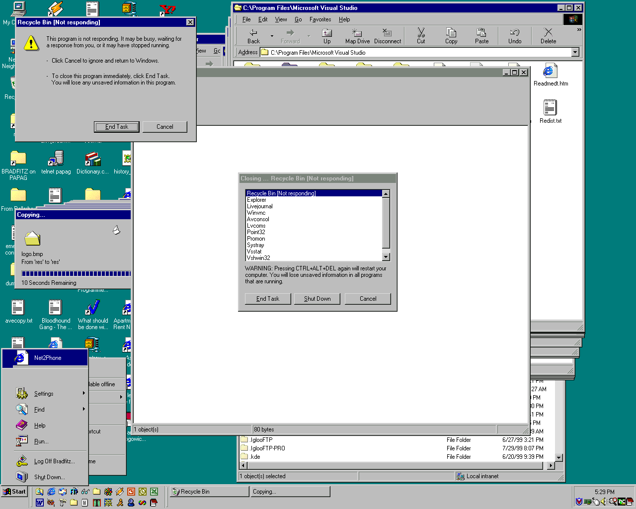Viewport: 636px width, 509px height.
Task: Click the Start button
Action: (x=14, y=492)
